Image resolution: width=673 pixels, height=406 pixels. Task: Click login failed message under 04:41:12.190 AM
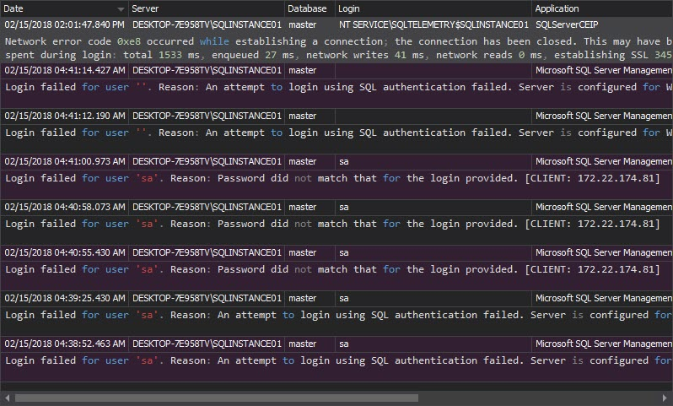(x=339, y=133)
